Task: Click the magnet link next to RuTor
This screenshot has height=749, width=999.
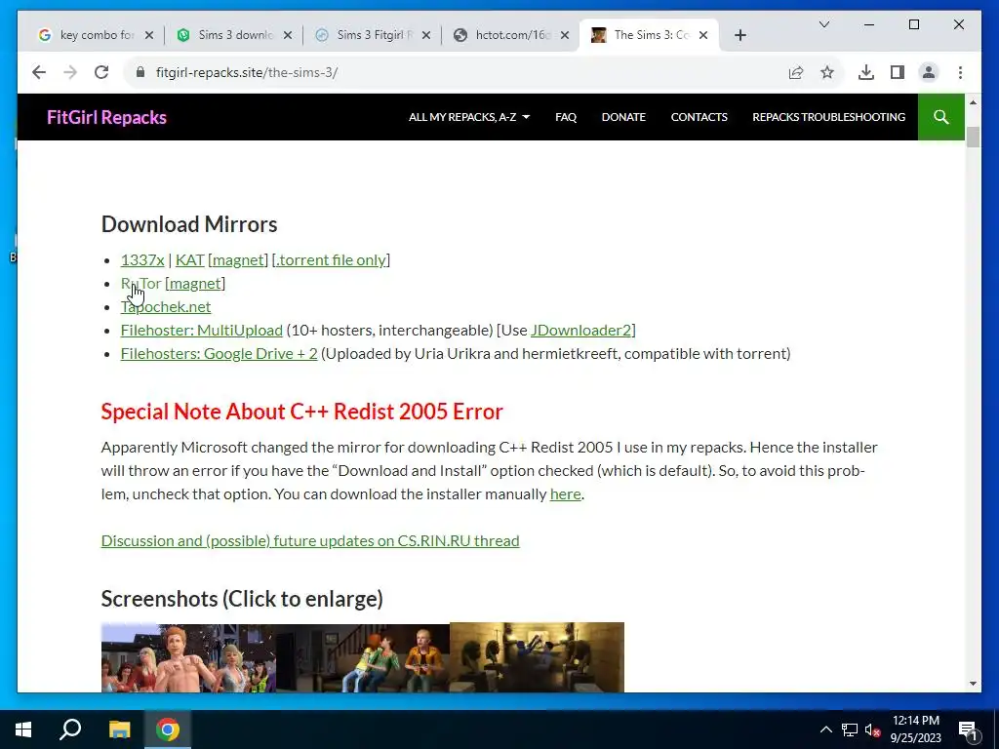Action: (x=195, y=284)
